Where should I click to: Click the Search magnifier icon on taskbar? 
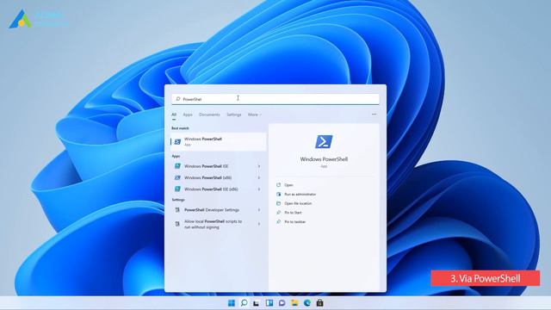tap(244, 302)
